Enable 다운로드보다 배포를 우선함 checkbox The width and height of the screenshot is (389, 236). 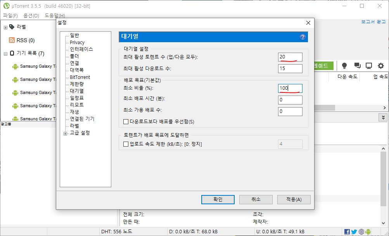(126, 122)
